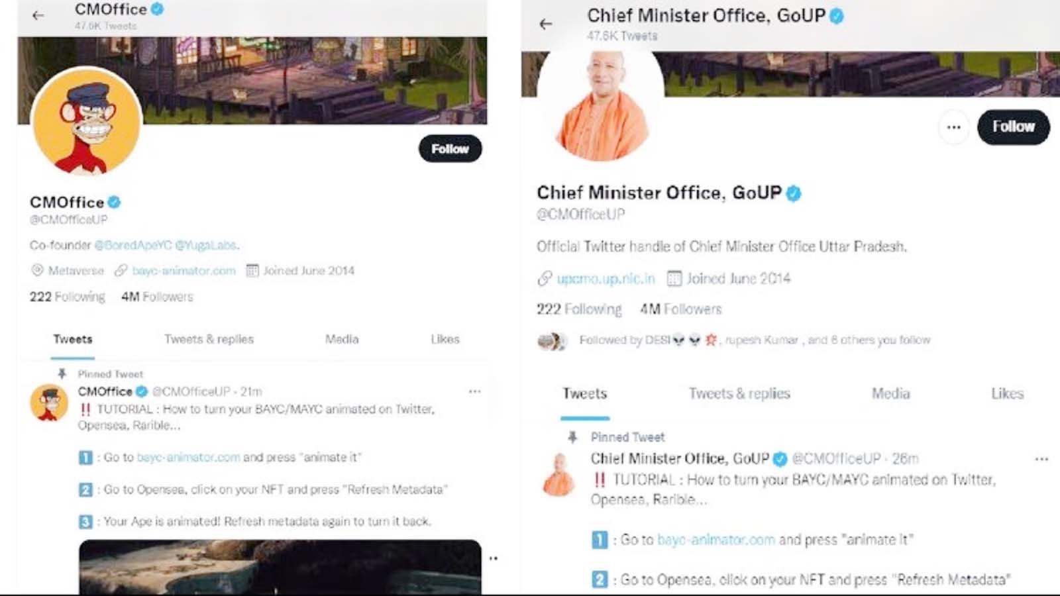This screenshot has width=1060, height=596.
Task: Click the ape avatar on CMOffice pinned tweet
Action: (49, 403)
